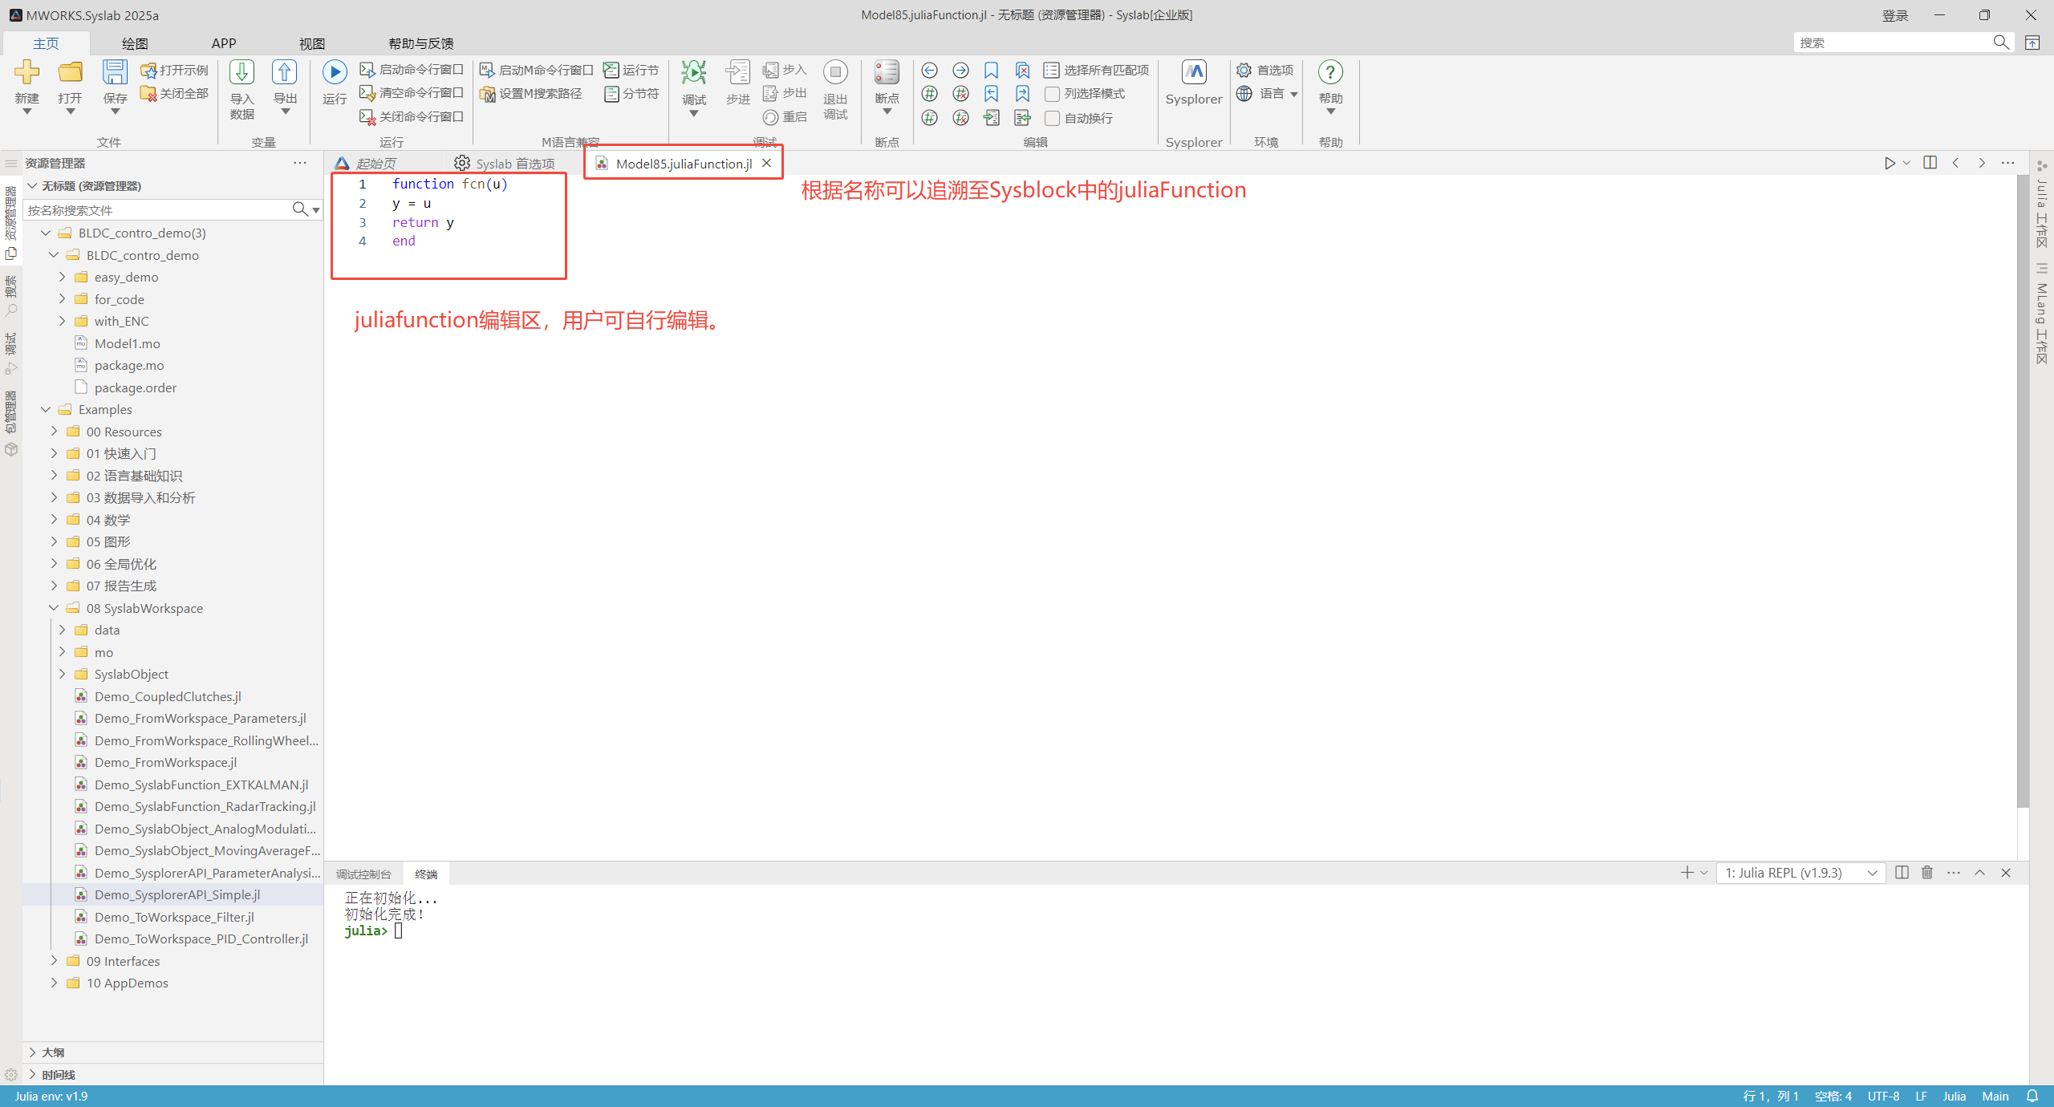Open the 语言 language dropdown
The image size is (2054, 1107).
click(1268, 93)
